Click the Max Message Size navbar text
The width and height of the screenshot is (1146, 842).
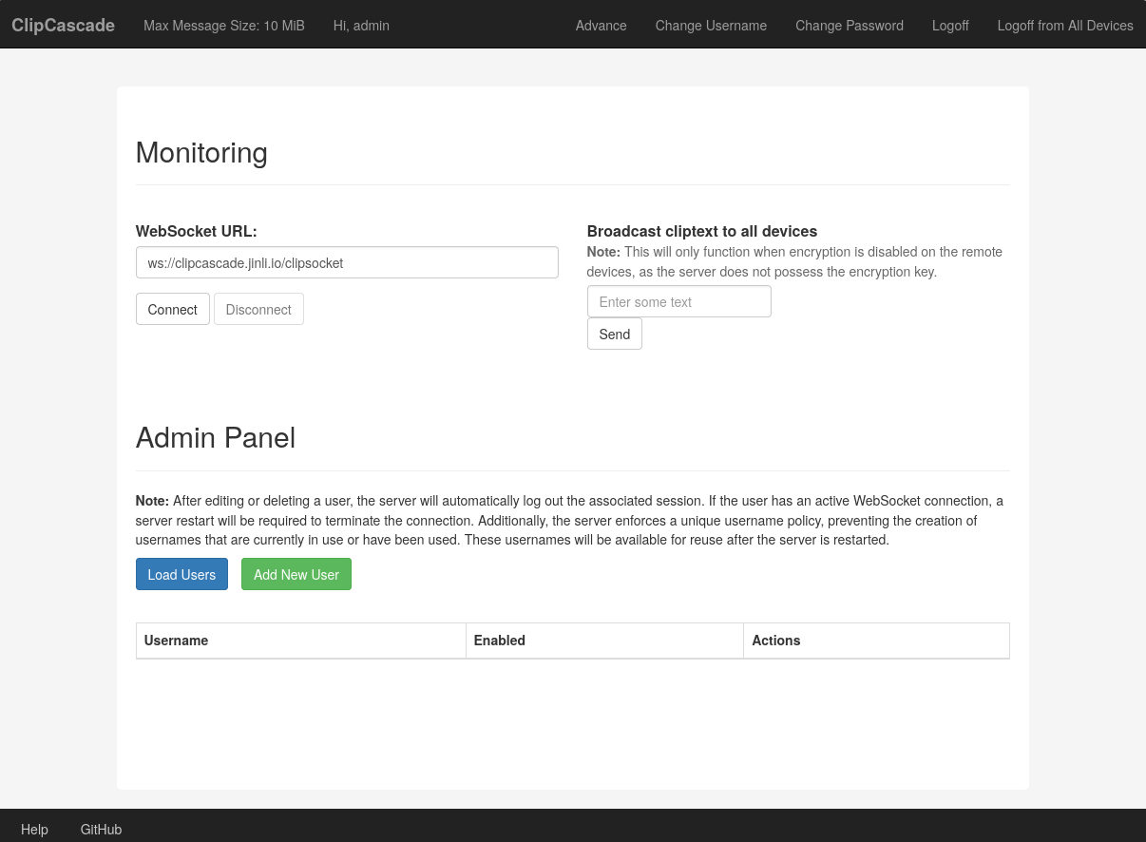(224, 26)
